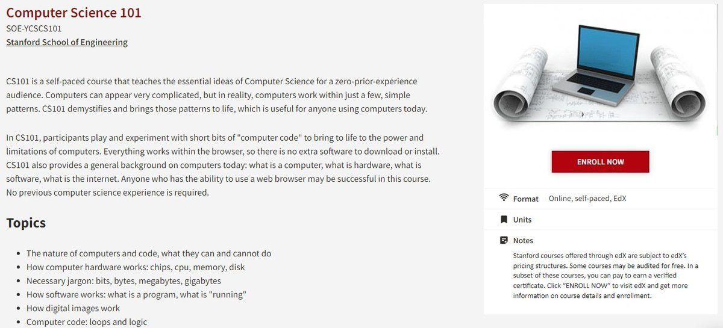The image size is (723, 328).
Task: Select the nature of computers and code topic
Action: point(149,253)
